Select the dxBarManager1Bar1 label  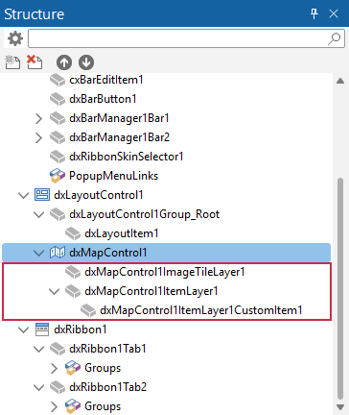pos(119,118)
